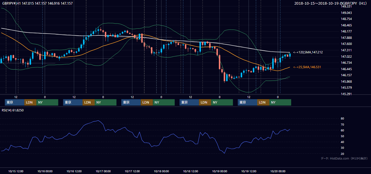Click the 10/18 00:00 time axis label
This screenshot has height=174, width=371.
(x=161, y=171)
